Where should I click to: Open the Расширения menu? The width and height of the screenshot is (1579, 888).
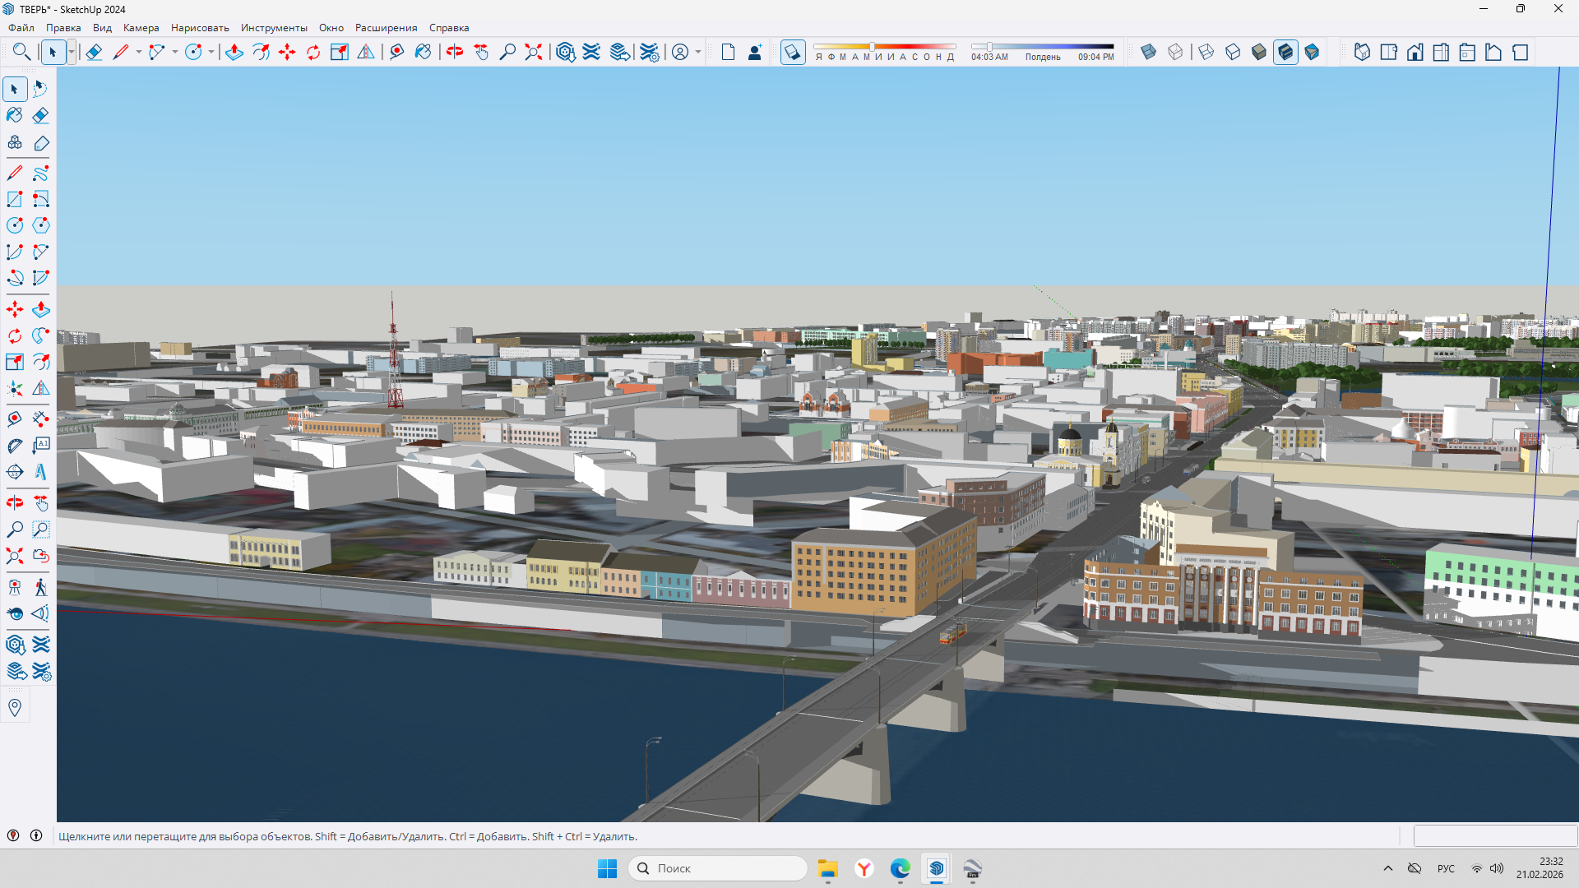tap(386, 28)
